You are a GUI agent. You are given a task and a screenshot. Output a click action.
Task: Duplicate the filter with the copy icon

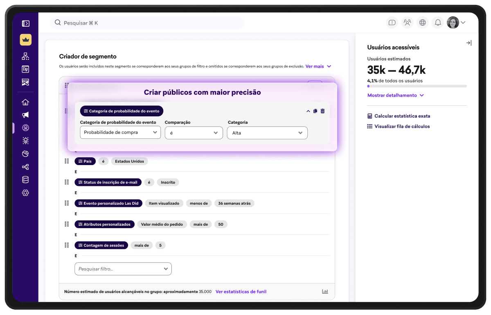(315, 111)
